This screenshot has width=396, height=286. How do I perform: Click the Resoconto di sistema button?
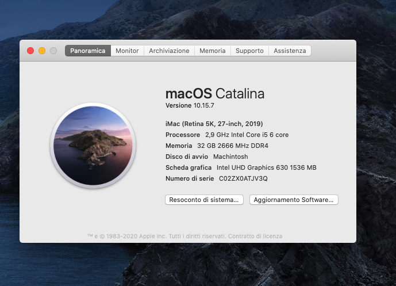pos(204,200)
